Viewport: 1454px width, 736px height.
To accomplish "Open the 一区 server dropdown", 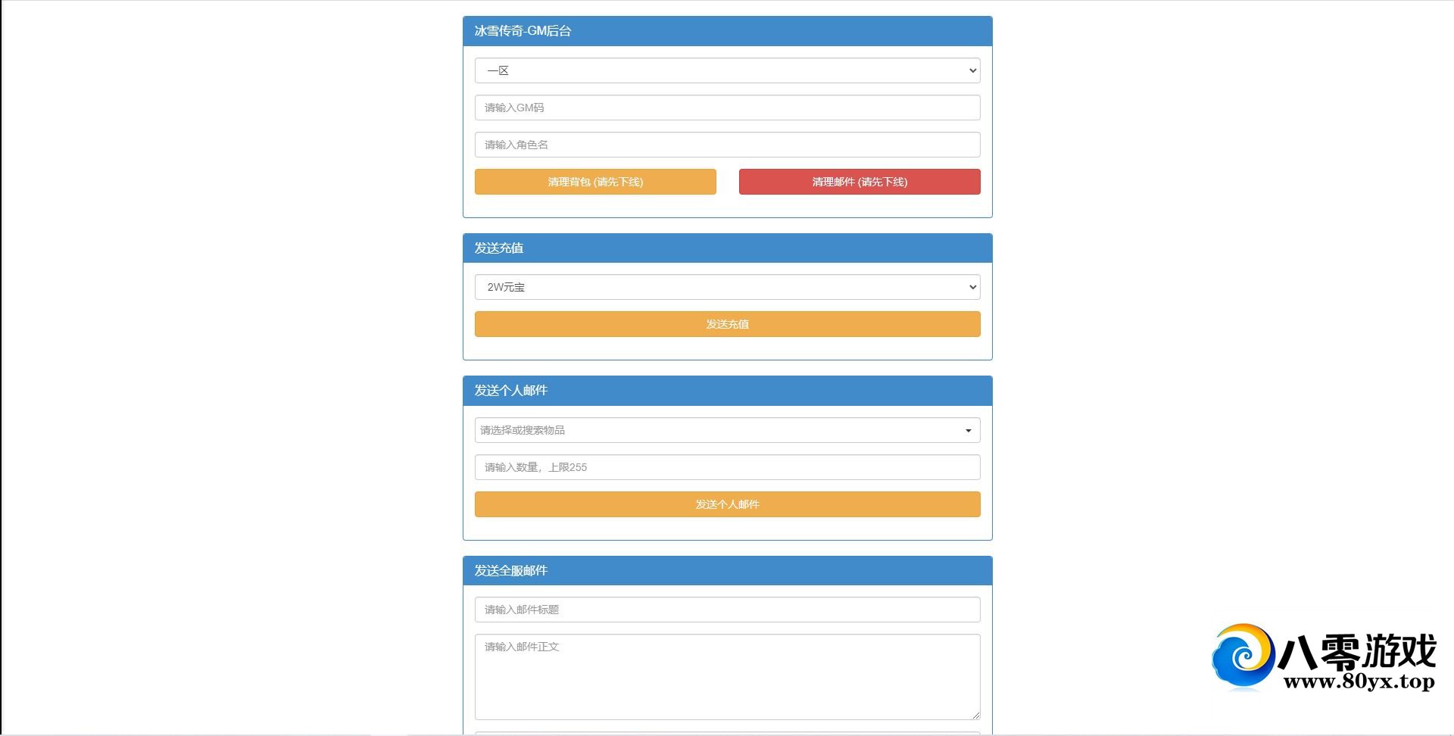I will click(727, 70).
